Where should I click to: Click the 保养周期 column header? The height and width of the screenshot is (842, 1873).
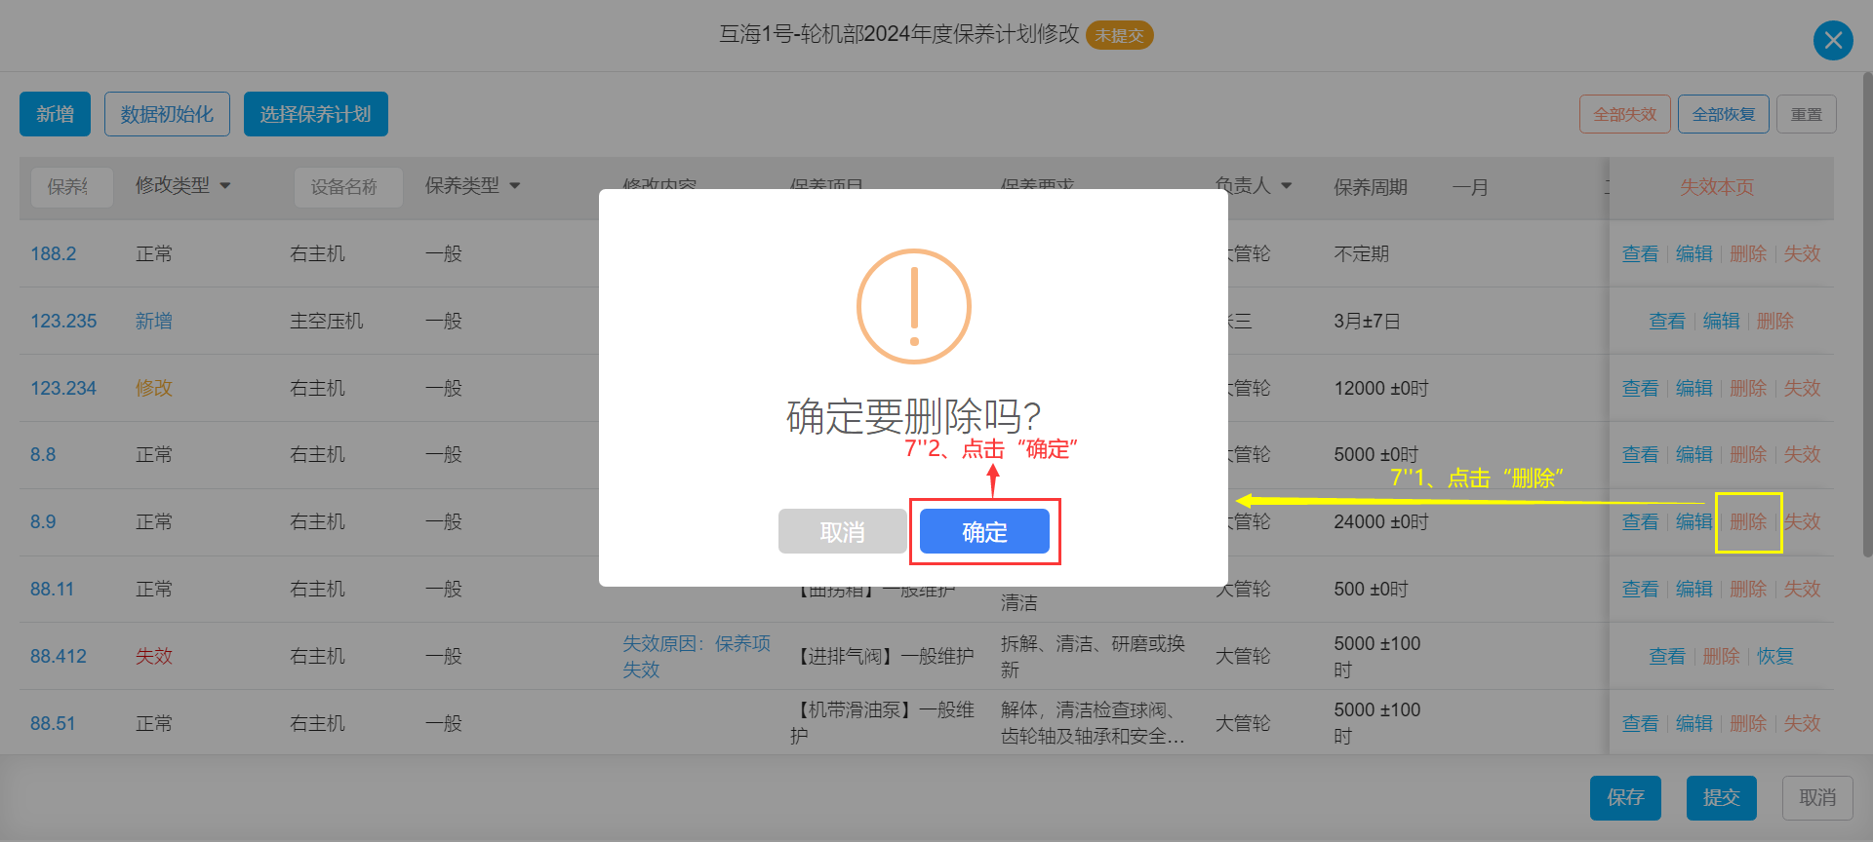(1371, 187)
